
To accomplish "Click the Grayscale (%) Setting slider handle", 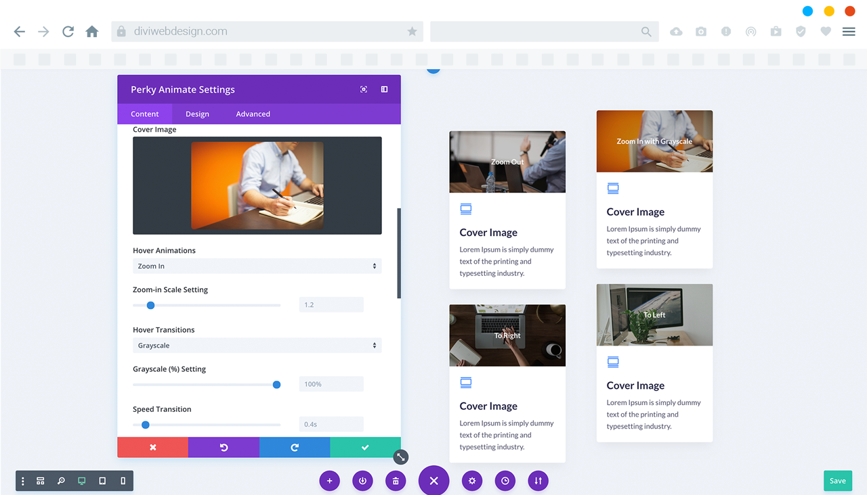I will pyautogui.click(x=276, y=385).
